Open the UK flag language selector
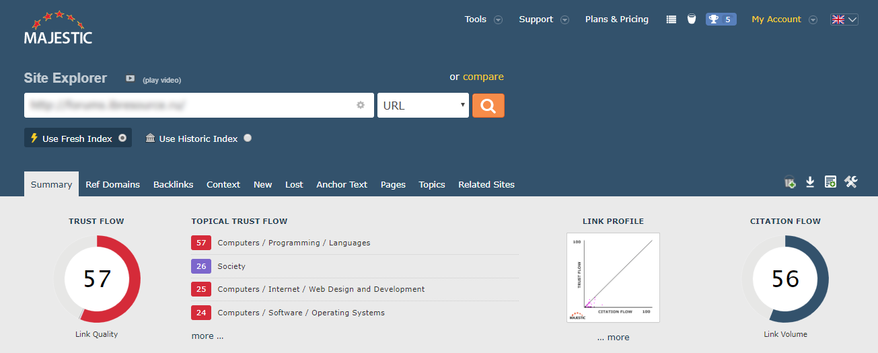The height and width of the screenshot is (353, 878). tap(844, 19)
